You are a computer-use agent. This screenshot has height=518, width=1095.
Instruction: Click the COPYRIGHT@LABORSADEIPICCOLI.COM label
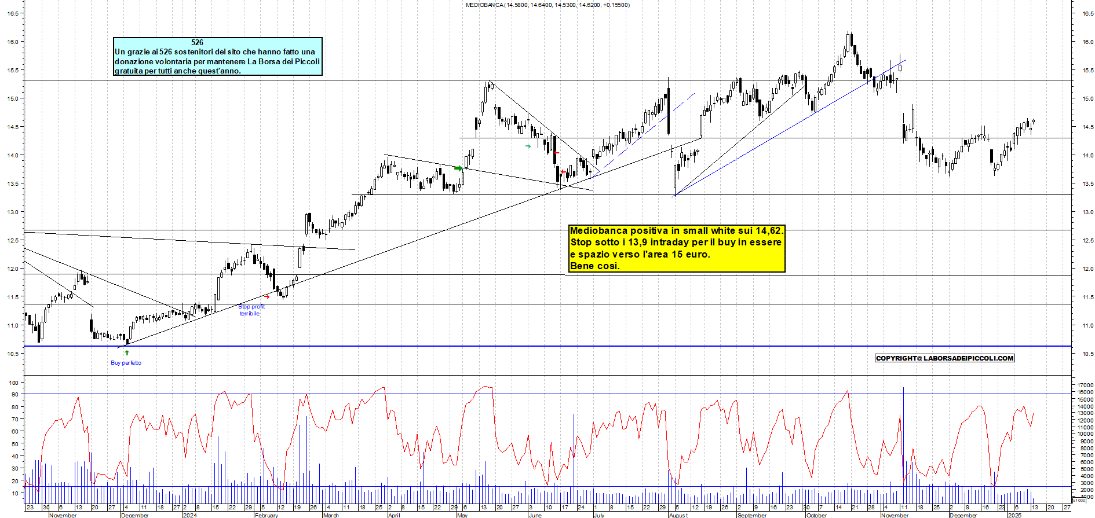coord(944,358)
